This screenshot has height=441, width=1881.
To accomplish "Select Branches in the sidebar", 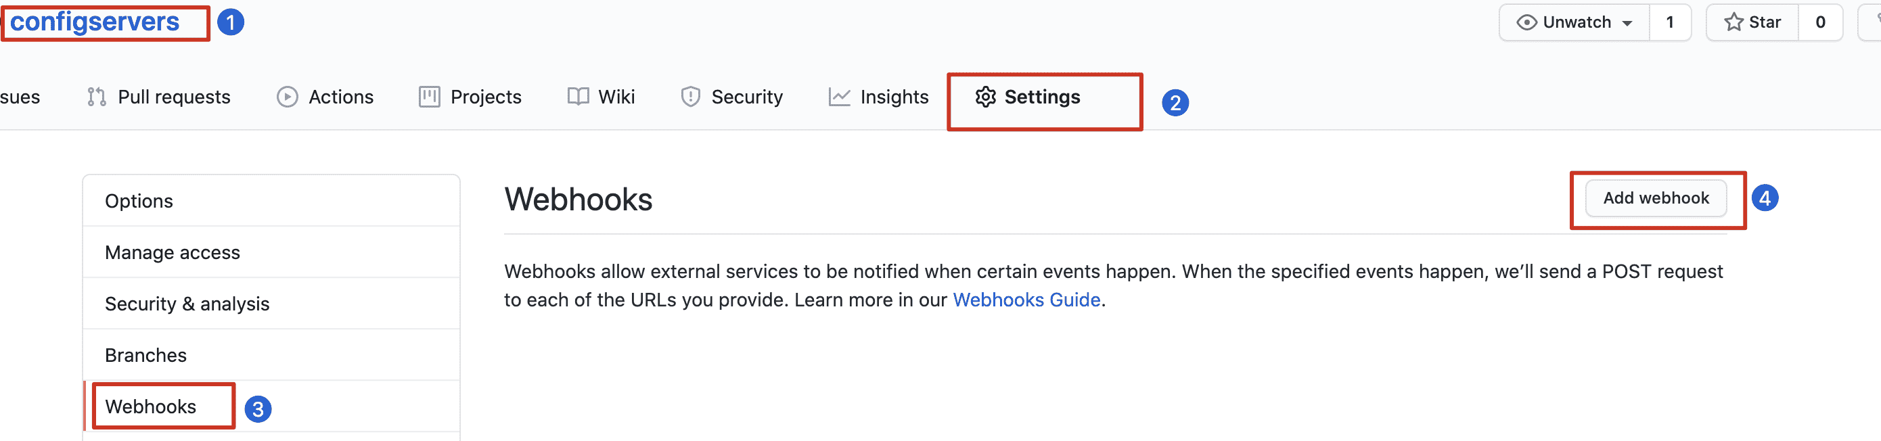I will [146, 356].
